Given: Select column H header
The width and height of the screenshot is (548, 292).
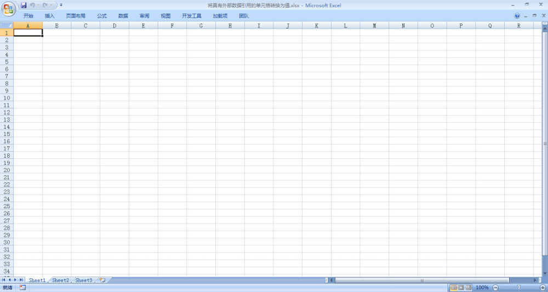Looking at the screenshot, I should click(230, 26).
